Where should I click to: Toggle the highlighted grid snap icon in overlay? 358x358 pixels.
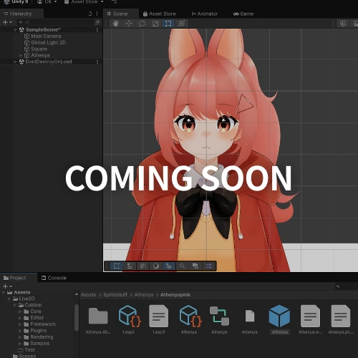169,266
